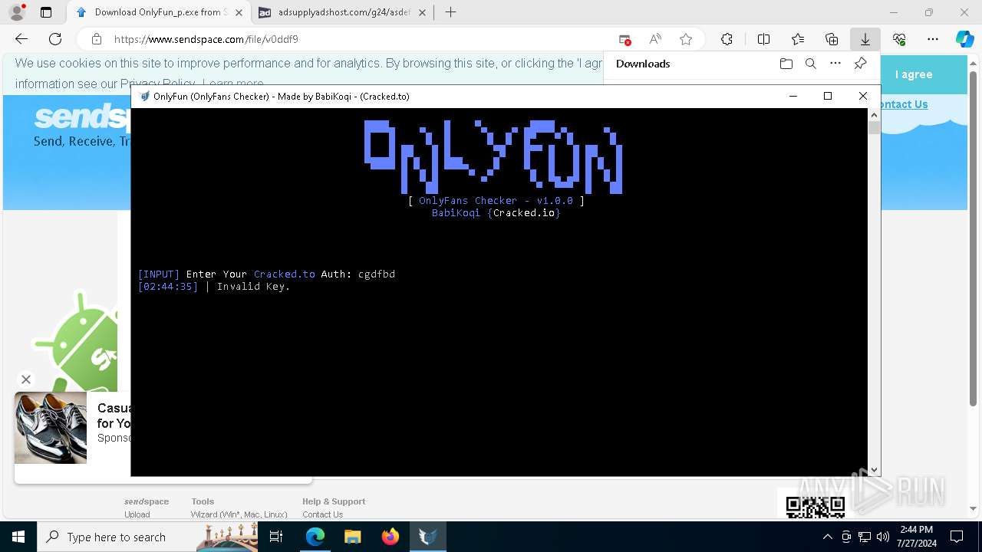Open the network status tray icon
The width and height of the screenshot is (982, 552).
point(865,537)
